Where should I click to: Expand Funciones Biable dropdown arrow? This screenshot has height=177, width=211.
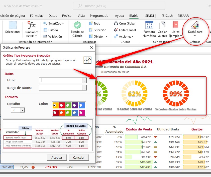coord(36,36)
